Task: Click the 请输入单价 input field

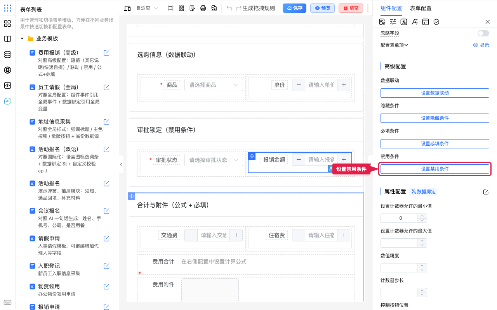Action: [321, 85]
